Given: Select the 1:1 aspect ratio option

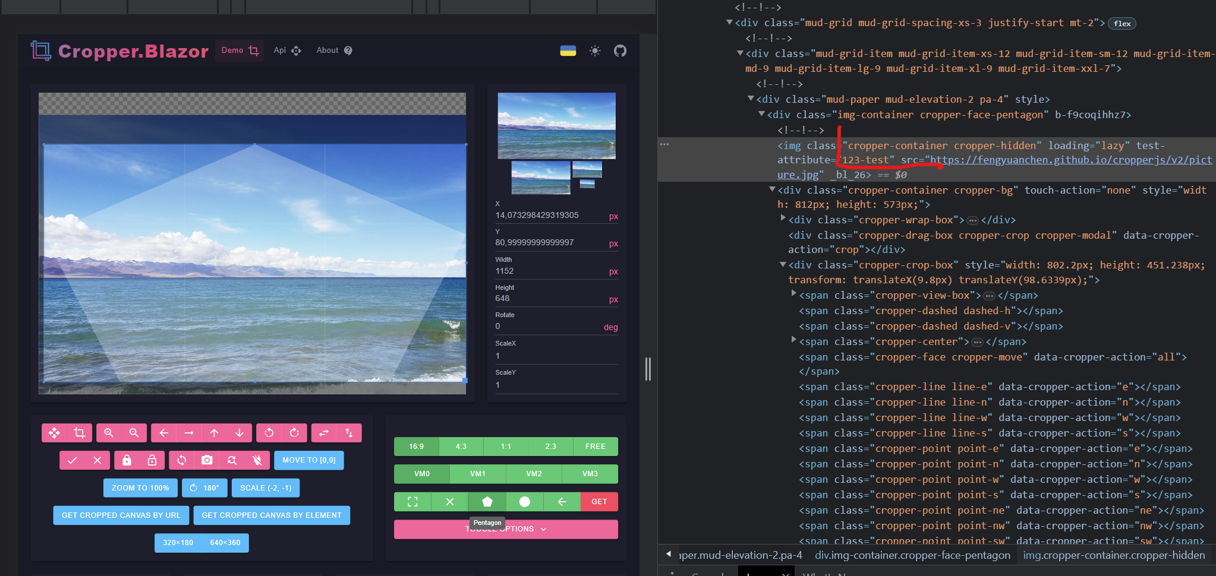Looking at the screenshot, I should tap(506, 446).
